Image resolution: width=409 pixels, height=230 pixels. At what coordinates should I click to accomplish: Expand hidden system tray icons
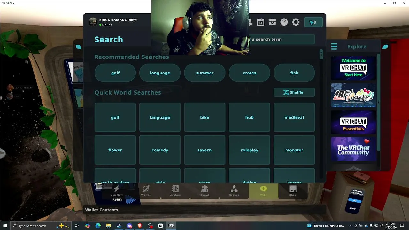(351, 226)
